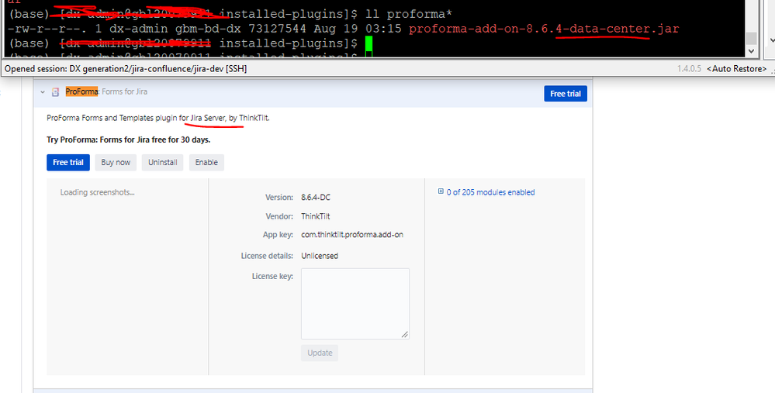Click the proforma-add-on-8.6.4-data-center.jar filename in terminal
Screen dimensions: 775x393
tap(544, 29)
